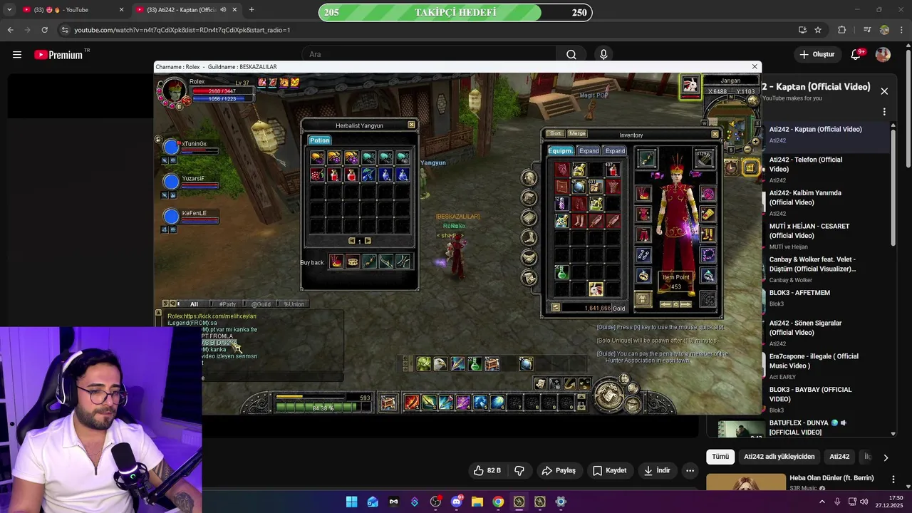The width and height of the screenshot is (912, 513).
Task: Open the chest icon left of skill bar
Action: click(388, 403)
